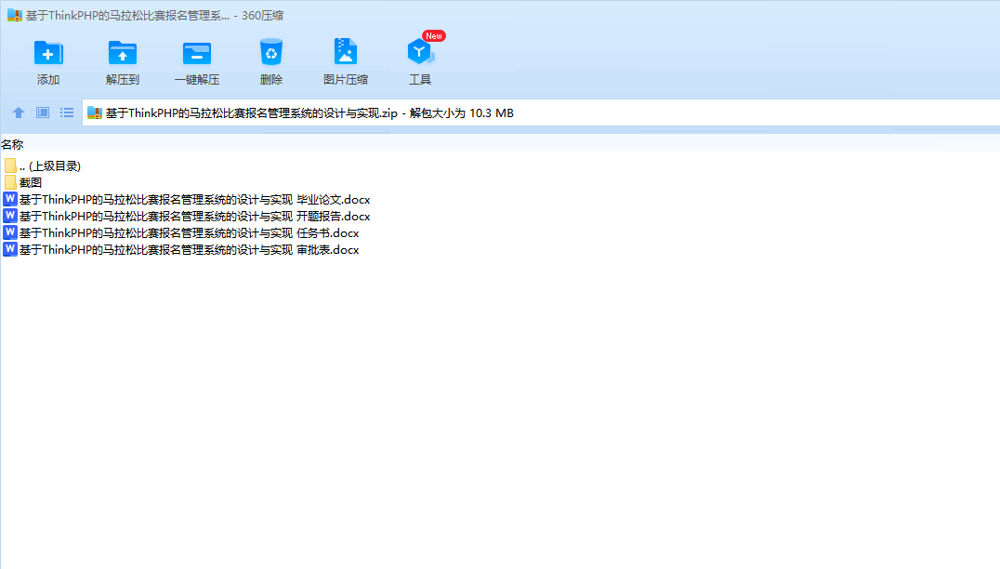Select the 截图 folder name

(x=31, y=182)
